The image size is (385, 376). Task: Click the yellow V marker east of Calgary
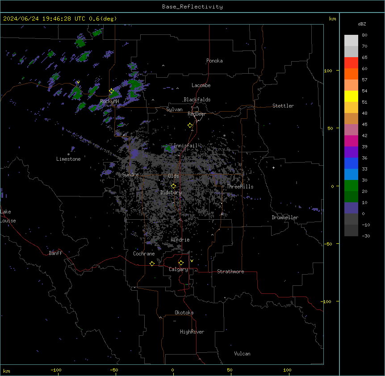[x=192, y=261]
